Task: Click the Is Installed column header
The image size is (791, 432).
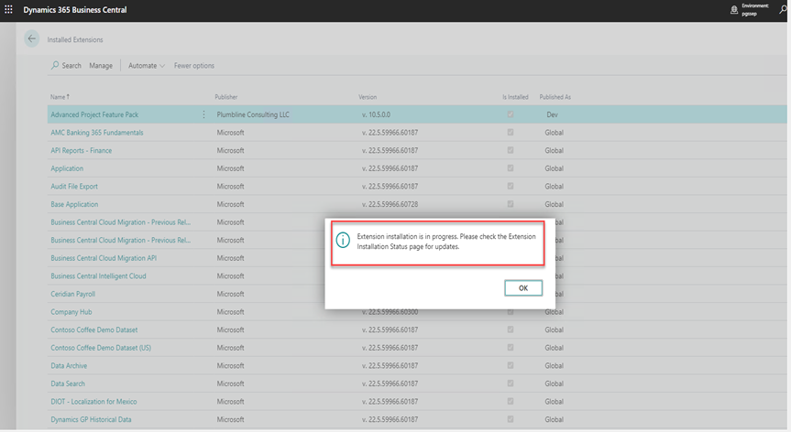Action: [x=515, y=97]
